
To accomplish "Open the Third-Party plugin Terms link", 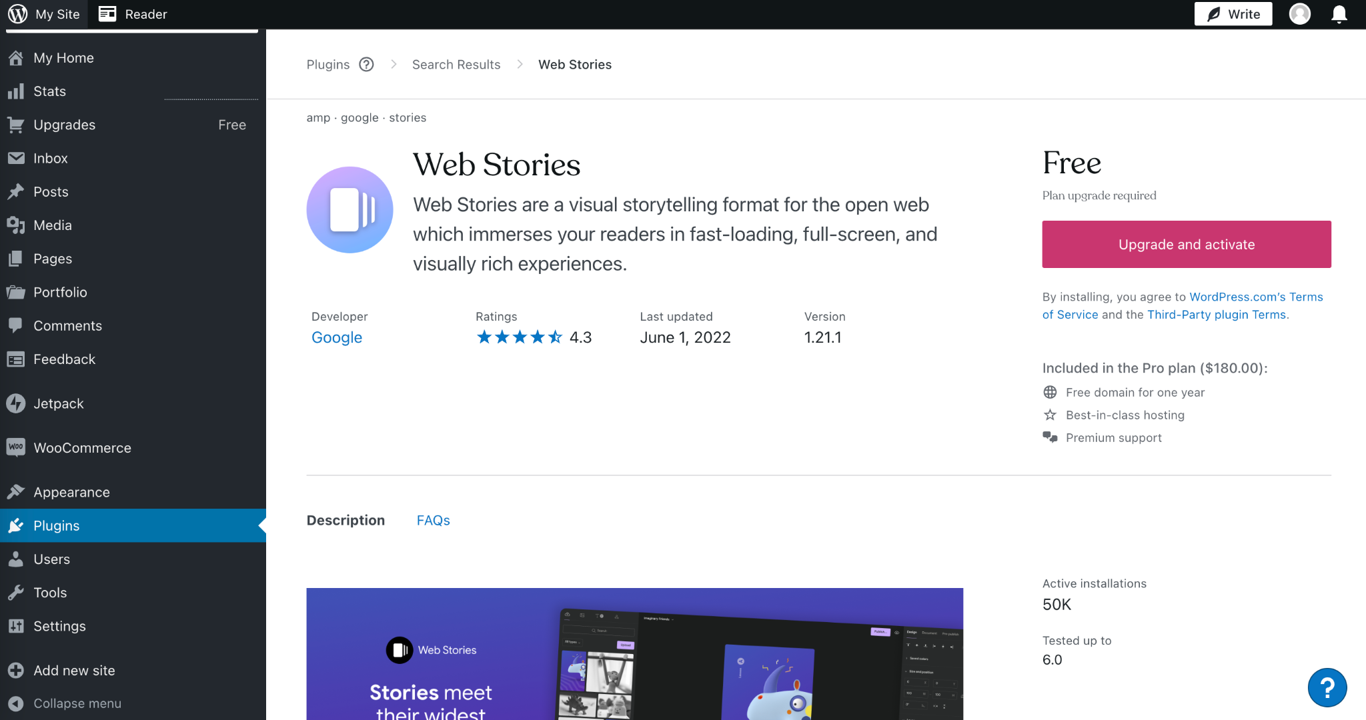I will 1217,315.
